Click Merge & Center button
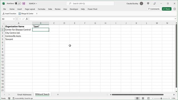The width and height of the screenshot is (178, 100). pos(26,14)
